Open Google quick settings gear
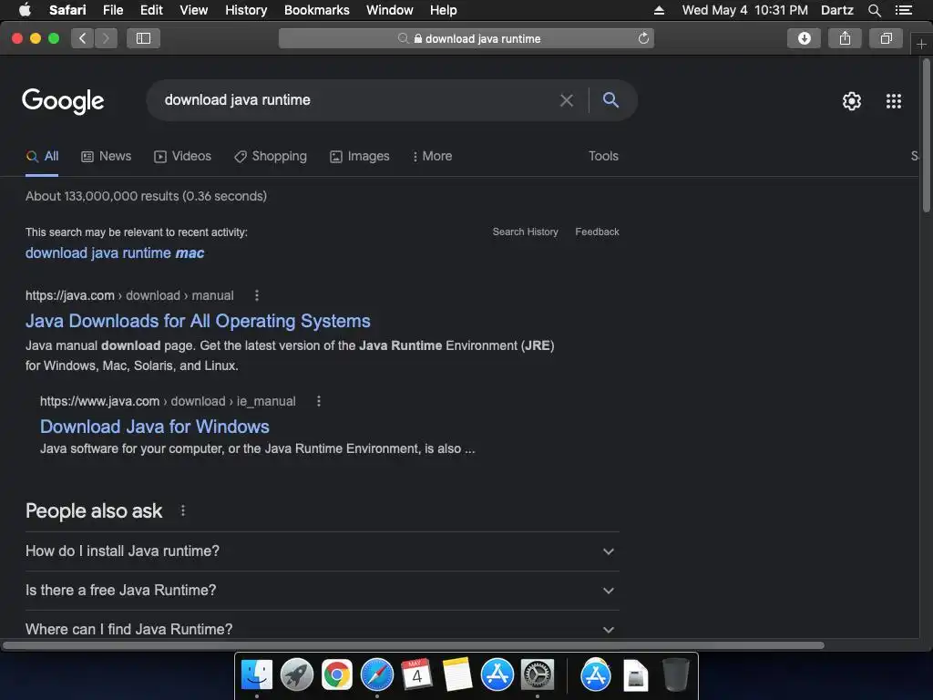Screen dimensions: 933x700 click(852, 101)
